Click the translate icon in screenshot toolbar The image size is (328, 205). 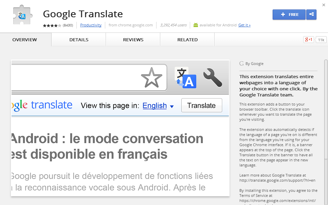[185, 77]
